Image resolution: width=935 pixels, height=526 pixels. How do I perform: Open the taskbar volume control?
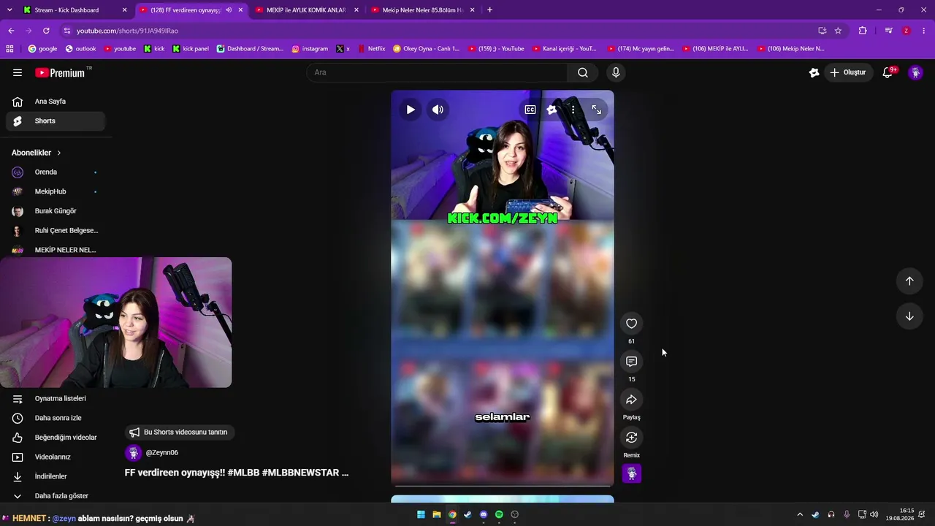click(874, 514)
